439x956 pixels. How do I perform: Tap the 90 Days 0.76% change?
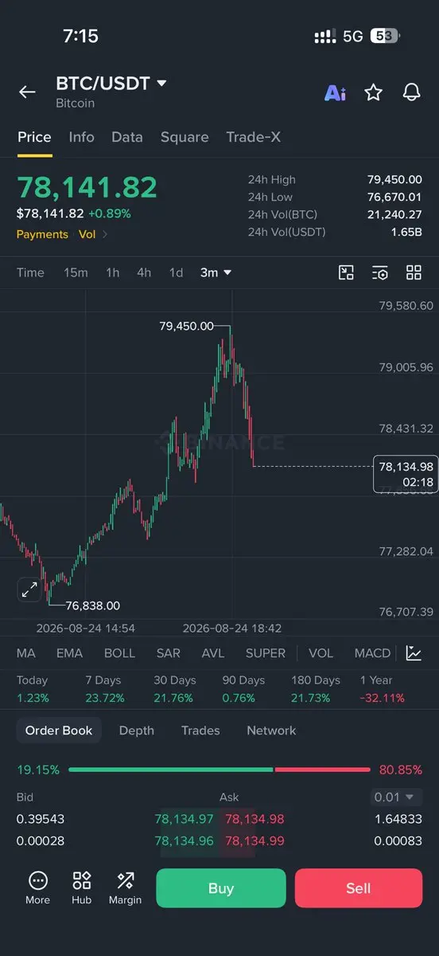(x=243, y=689)
